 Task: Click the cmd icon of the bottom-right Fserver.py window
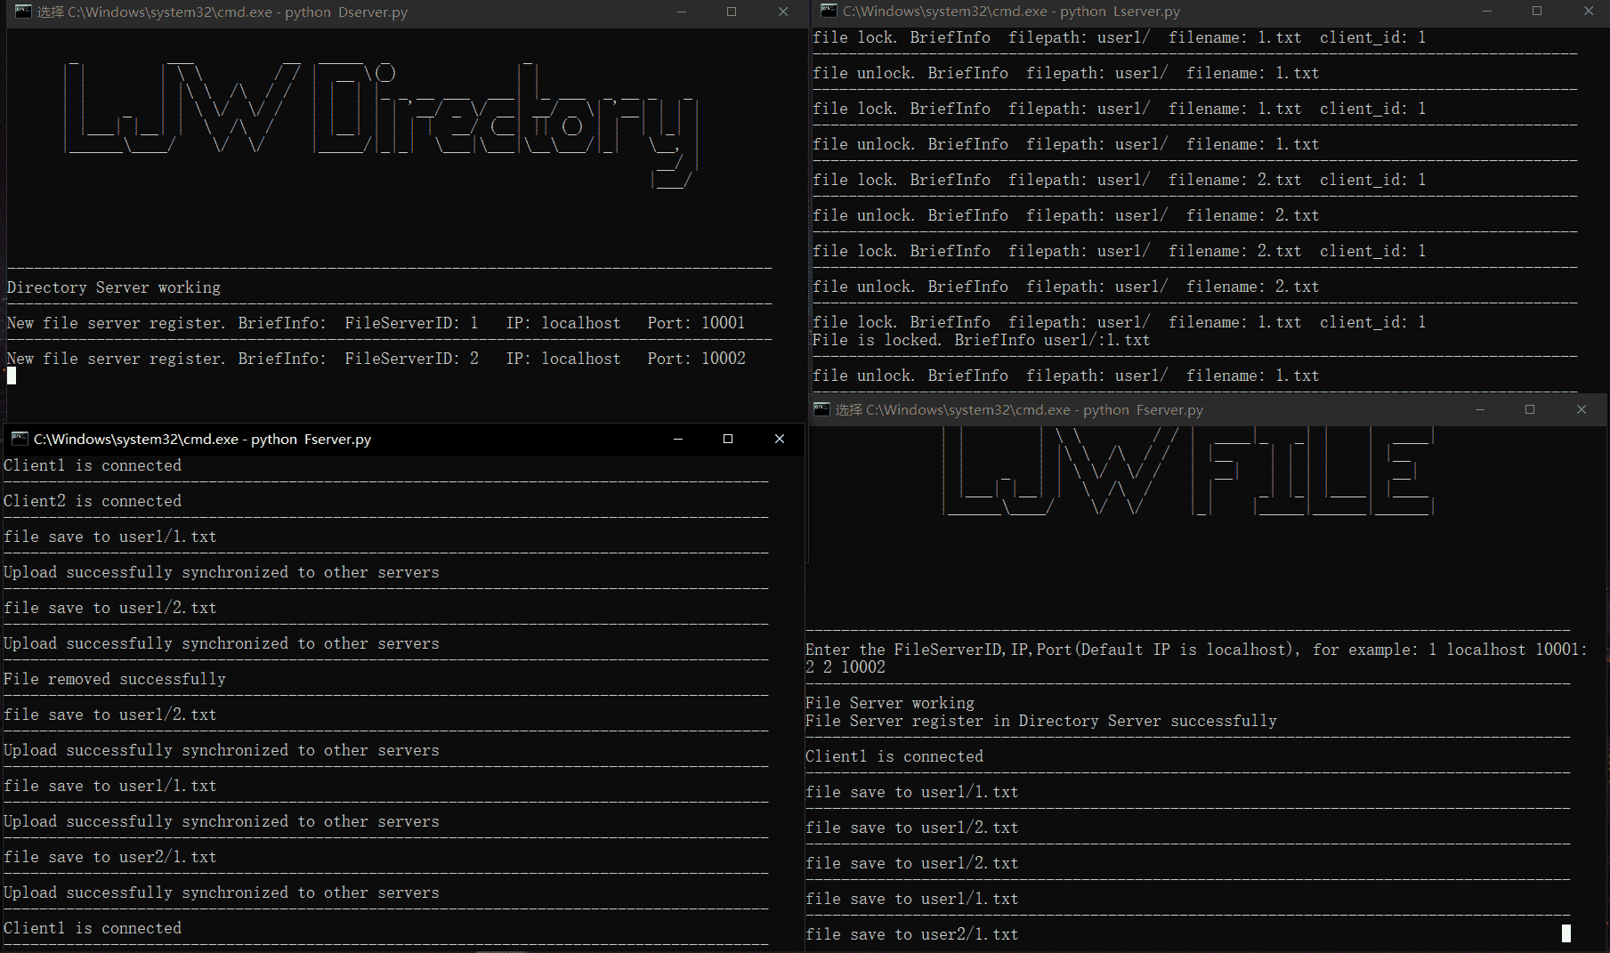[821, 409]
